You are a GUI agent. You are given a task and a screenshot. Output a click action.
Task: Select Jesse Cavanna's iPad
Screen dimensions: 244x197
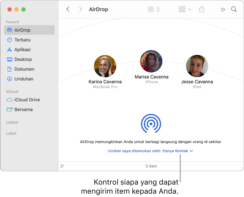pos(197,66)
